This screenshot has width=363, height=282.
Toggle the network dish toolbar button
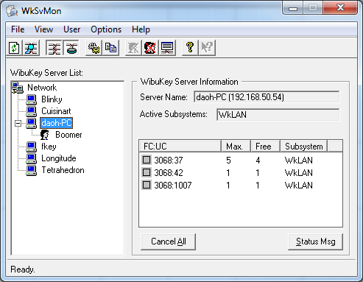pyautogui.click(x=71, y=48)
